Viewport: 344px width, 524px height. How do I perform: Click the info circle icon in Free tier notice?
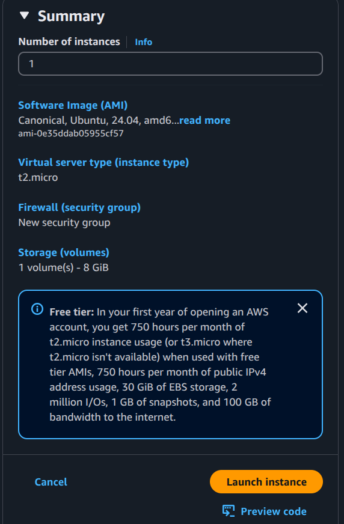pyautogui.click(x=37, y=309)
